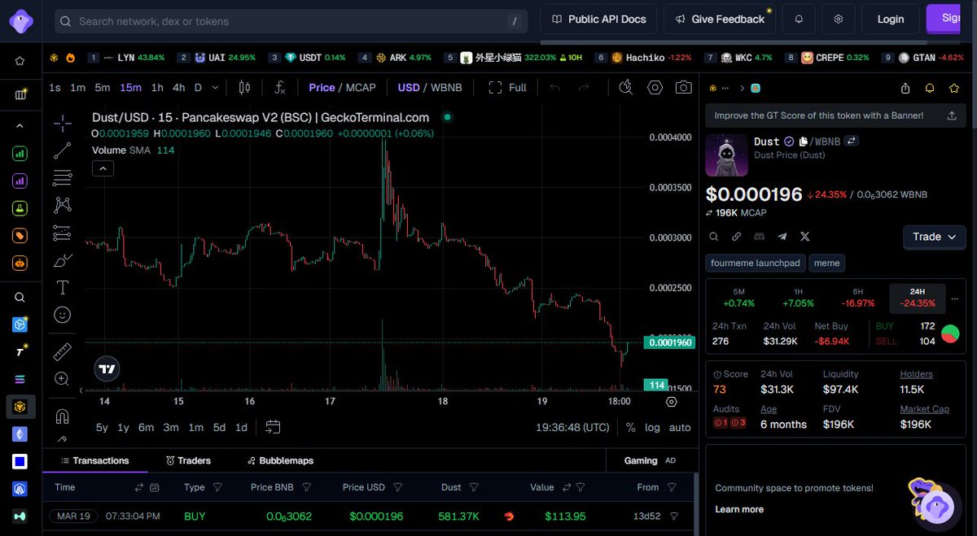Open the search icon in left sidebar
The image size is (977, 536).
(20, 297)
